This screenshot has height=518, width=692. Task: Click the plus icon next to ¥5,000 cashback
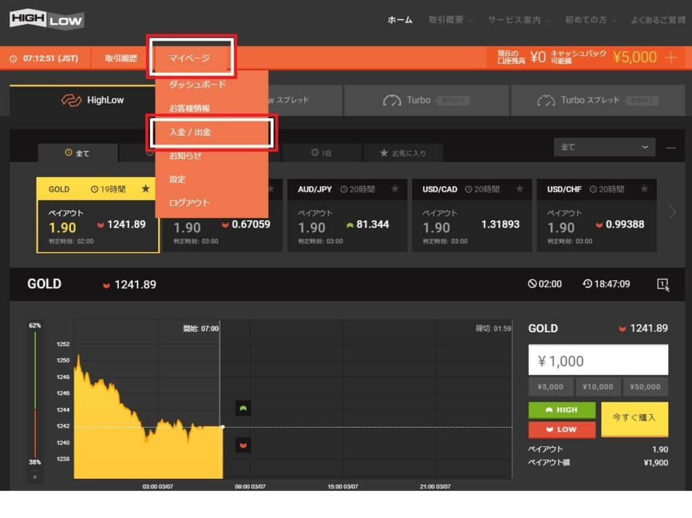pos(671,57)
